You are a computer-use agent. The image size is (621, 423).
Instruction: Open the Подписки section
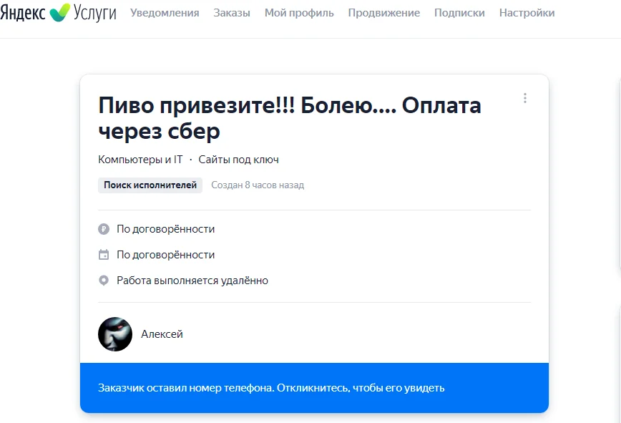point(460,12)
